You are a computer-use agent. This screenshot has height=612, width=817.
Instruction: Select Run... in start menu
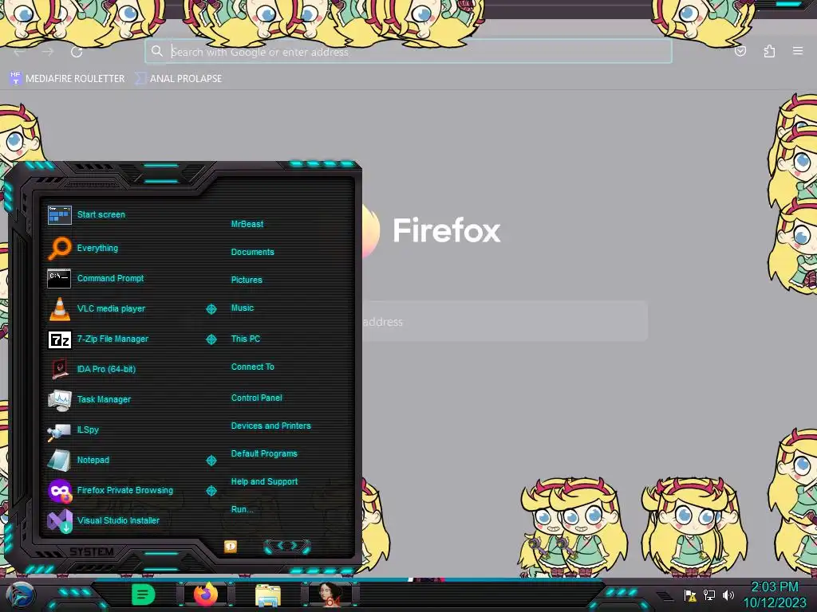[x=243, y=509]
